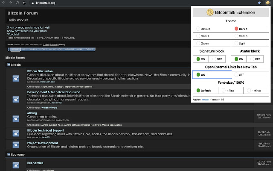Click the mrvuit author link in popup
Image resolution: width=273 pixels, height=171 pixels.
[205, 100]
